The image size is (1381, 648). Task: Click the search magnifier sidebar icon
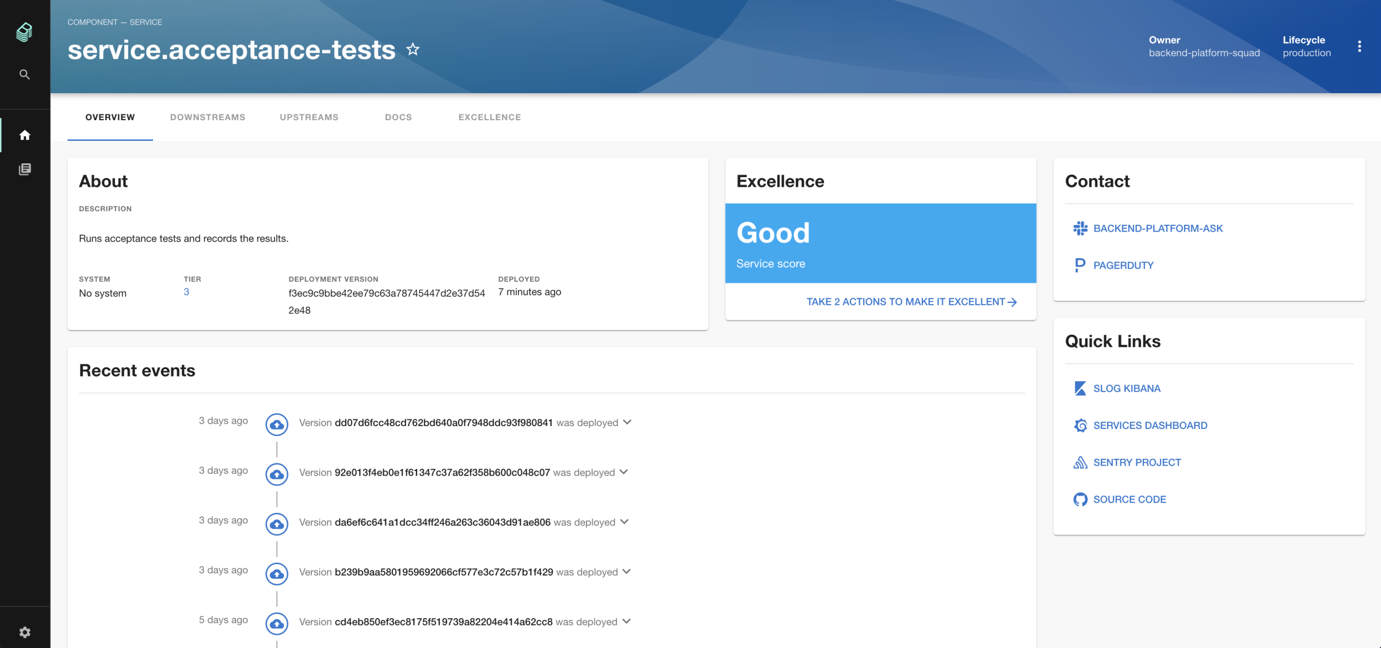(25, 73)
